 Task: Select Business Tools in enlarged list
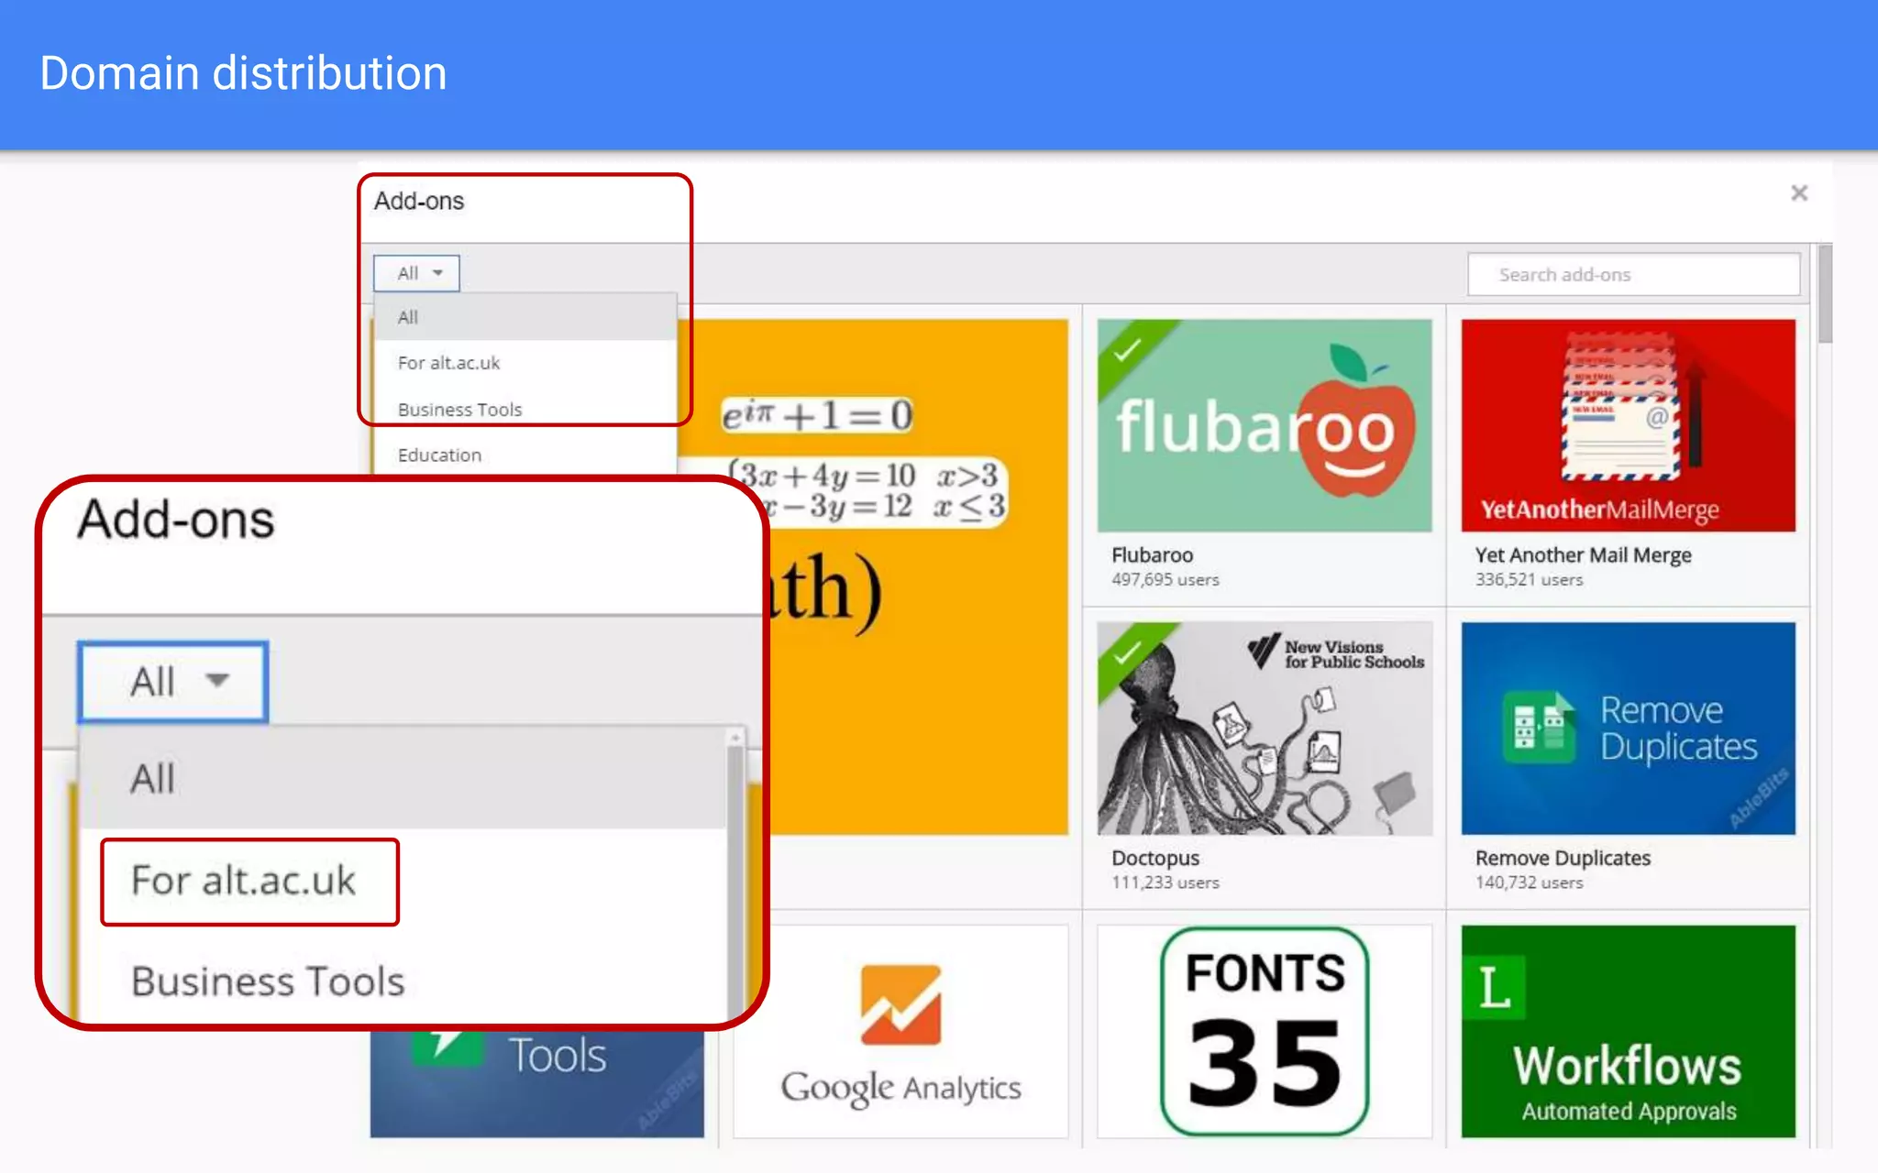(x=403, y=981)
